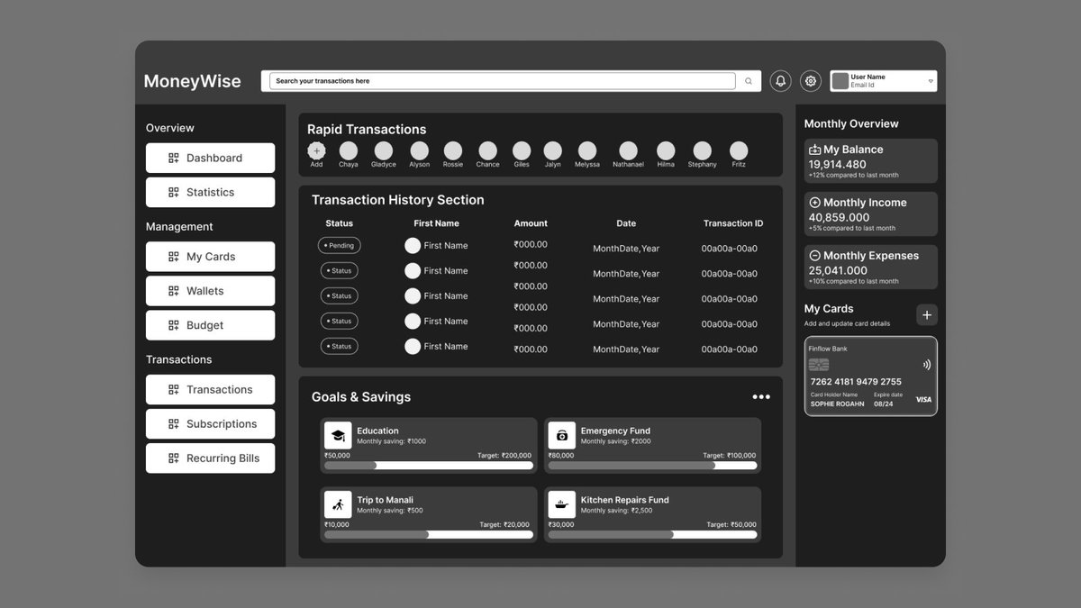Open Dashboard from the sidebar
The image size is (1081, 608).
210,158
